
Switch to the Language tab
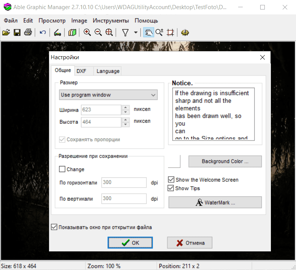coord(108,71)
